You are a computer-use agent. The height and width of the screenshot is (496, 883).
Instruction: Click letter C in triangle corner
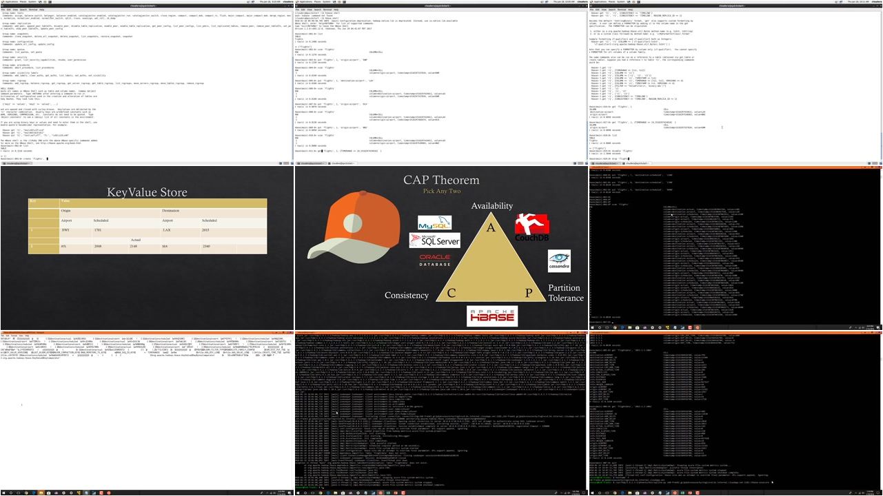[451, 293]
